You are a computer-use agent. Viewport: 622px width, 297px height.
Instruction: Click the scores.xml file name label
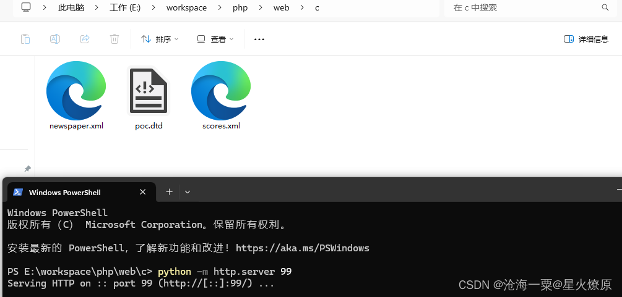tap(221, 127)
